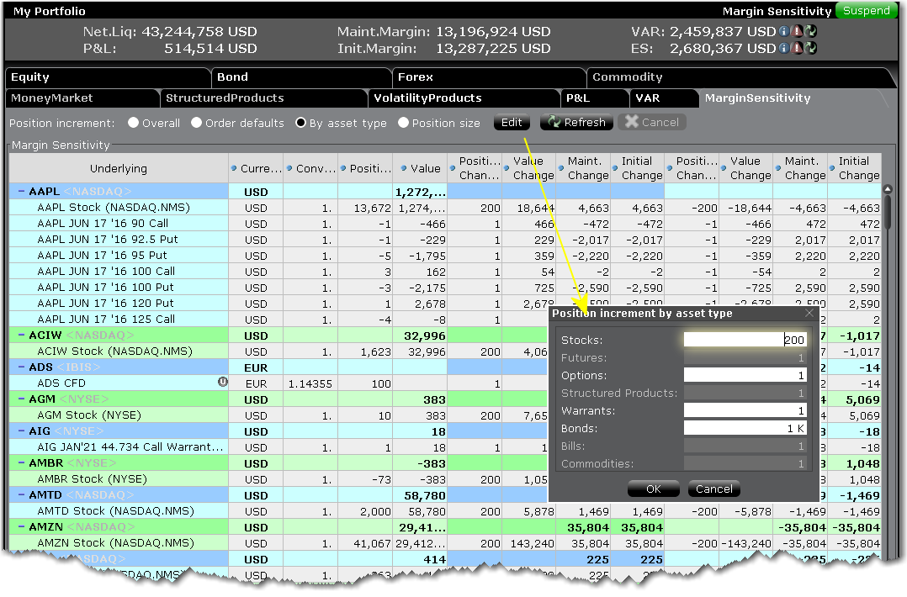Viewport: 907px width, 597px height.
Task: Close the Position increment by asset type dialog
Action: 809,314
